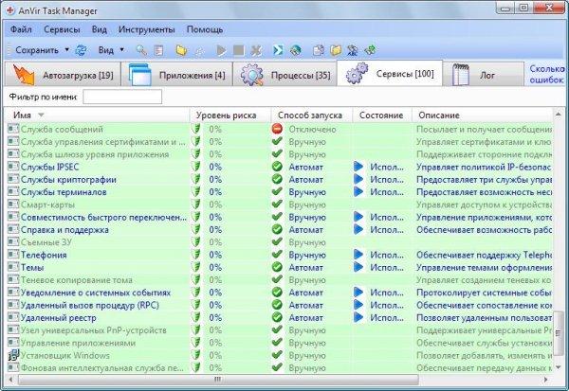Click the vertical scrollbar down arrow
This screenshot has height=391, width=569.
pyautogui.click(x=559, y=367)
